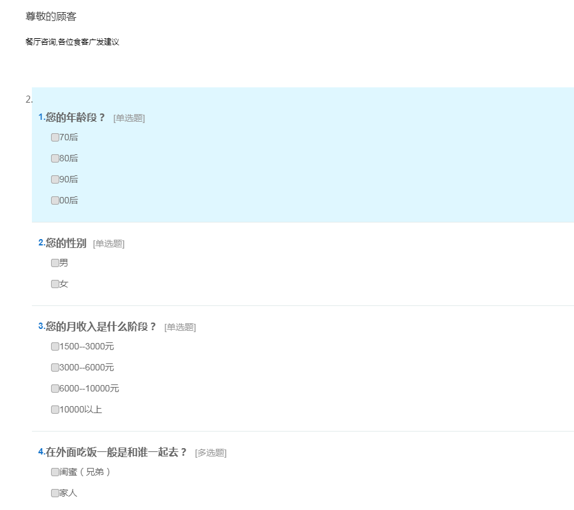Click the question title 您的年龄段？
Viewport: 574px width, 510px height.
(75, 117)
